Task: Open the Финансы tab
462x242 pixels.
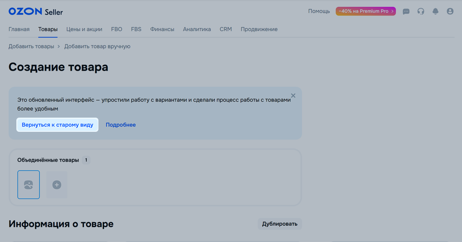Action: [x=162, y=29]
